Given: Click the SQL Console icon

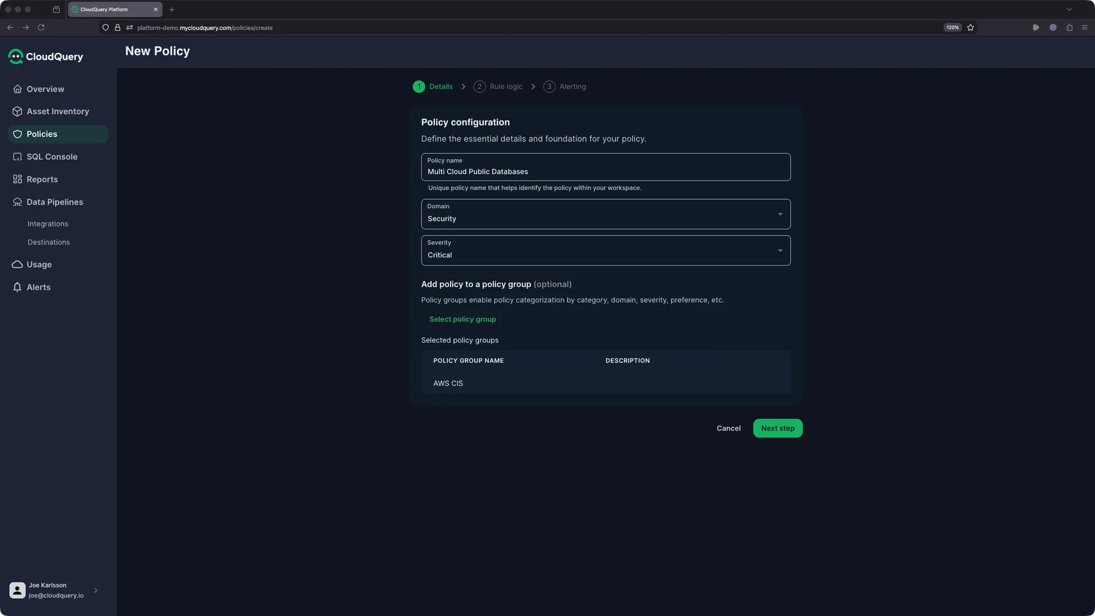Looking at the screenshot, I should [x=18, y=157].
